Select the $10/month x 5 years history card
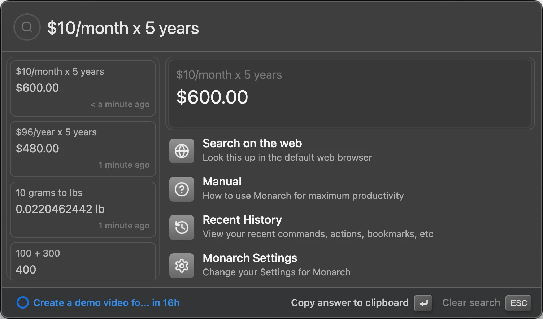This screenshot has width=543, height=319. pos(83,88)
